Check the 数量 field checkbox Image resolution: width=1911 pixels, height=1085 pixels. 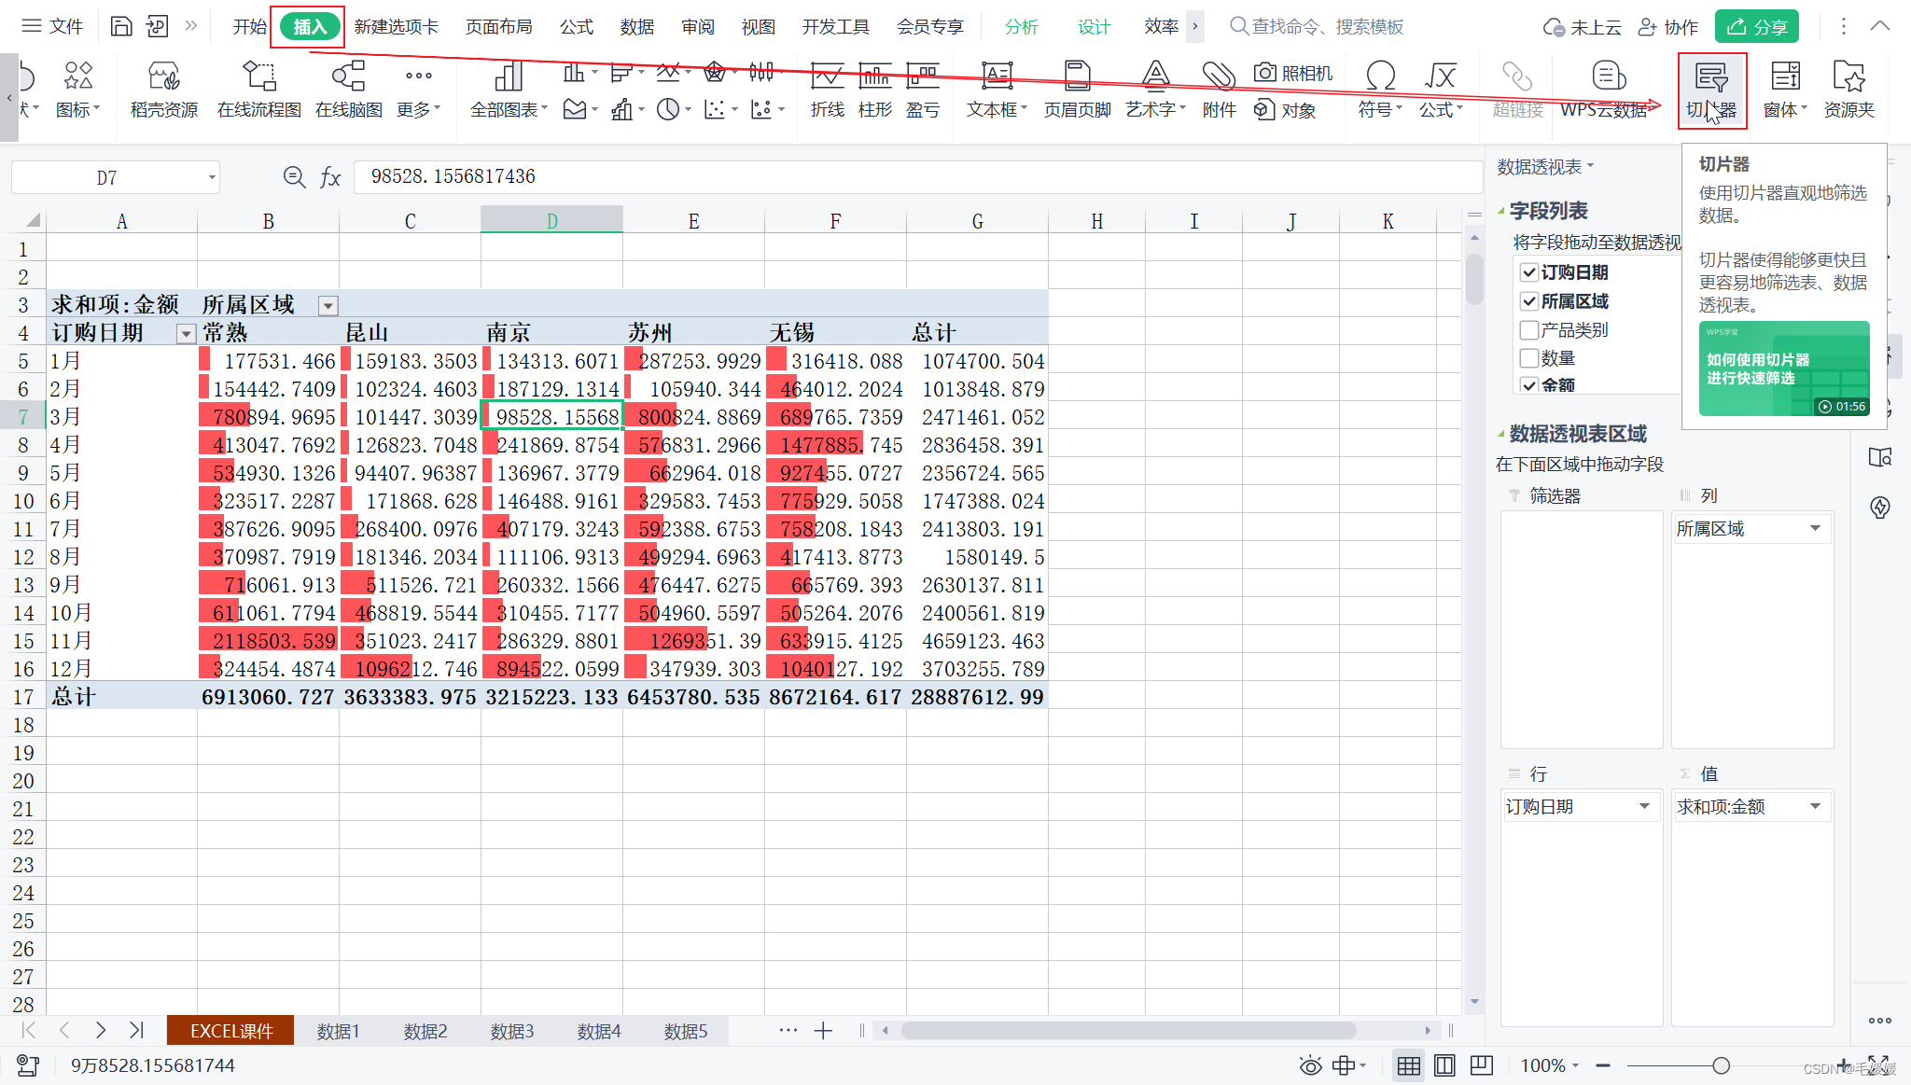1529,357
